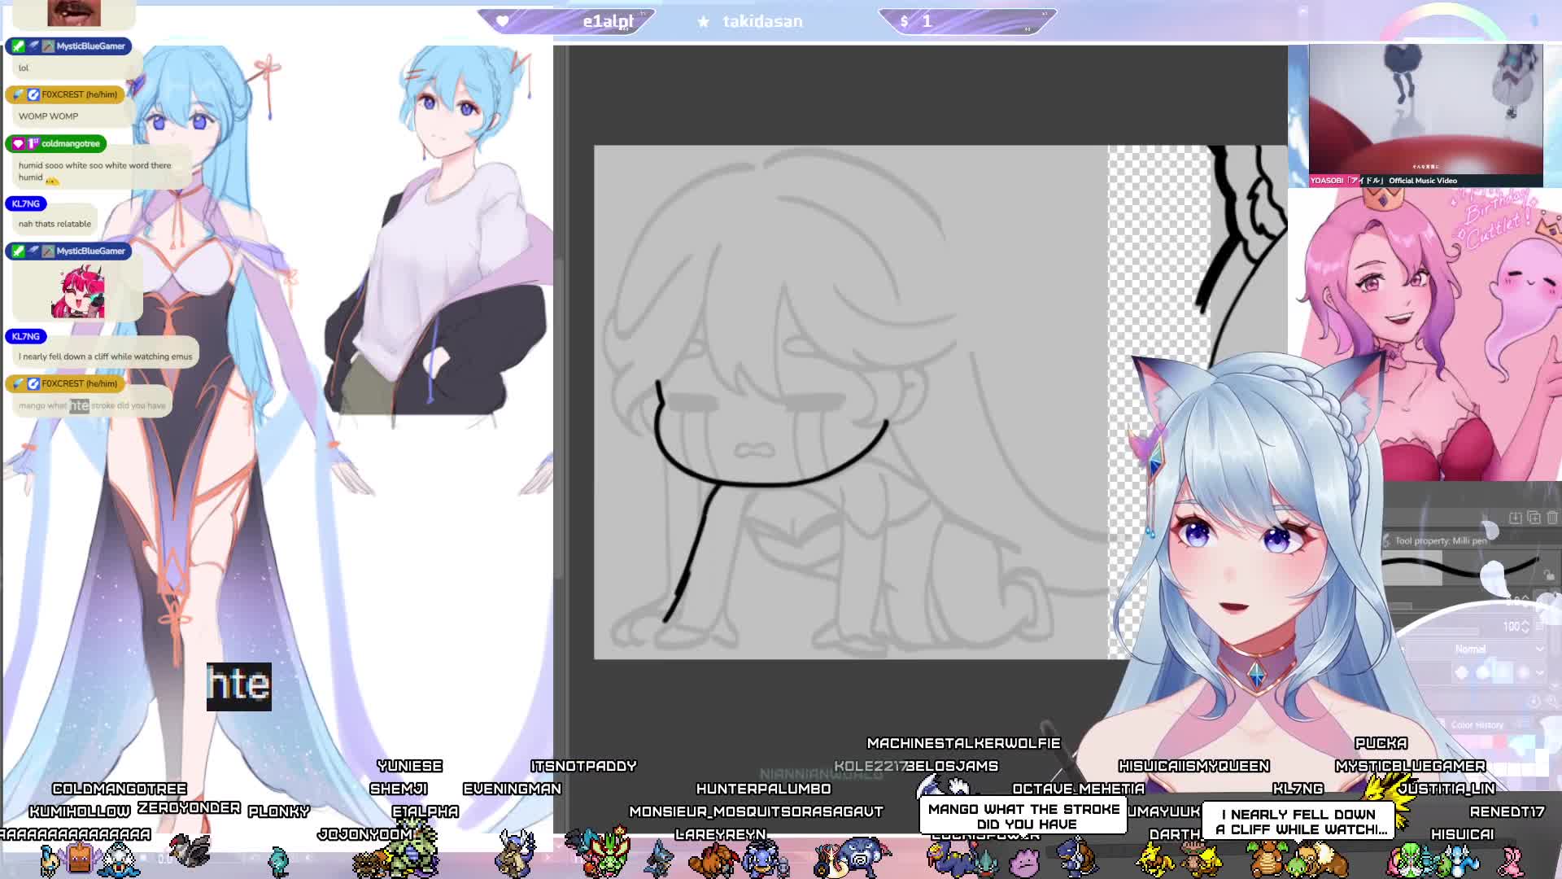
Task: Click the star icon beside takidasan
Action: [x=703, y=22]
